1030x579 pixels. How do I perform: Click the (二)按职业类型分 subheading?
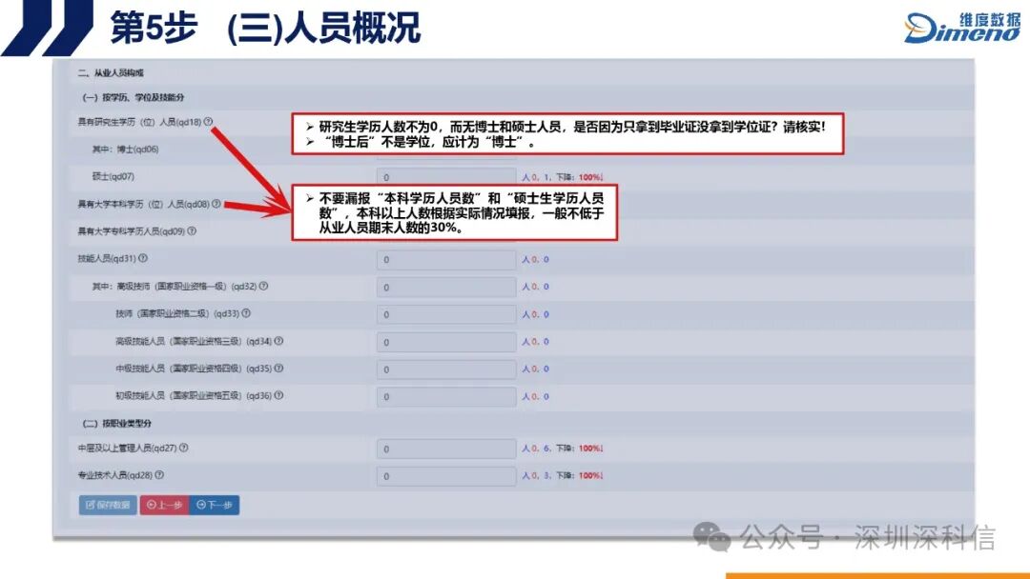116,424
